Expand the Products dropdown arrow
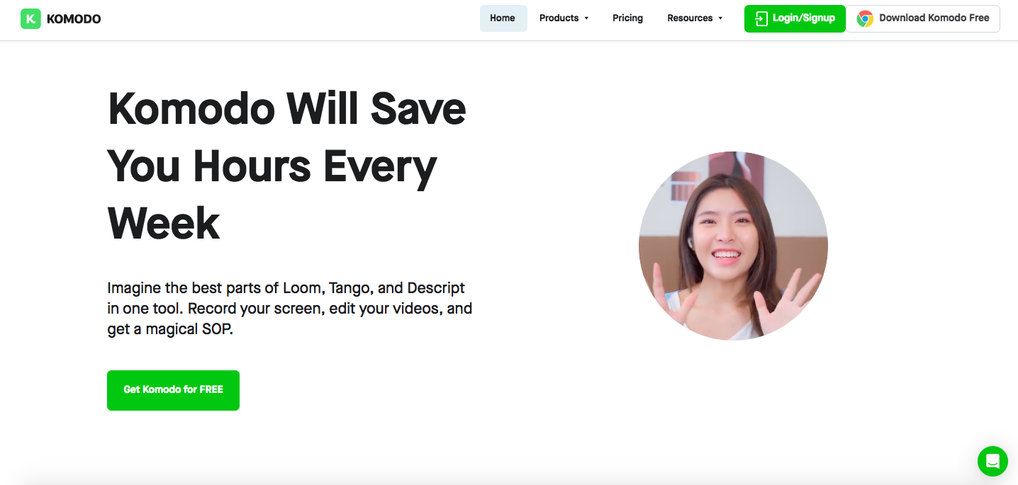The image size is (1018, 485). pos(586,18)
